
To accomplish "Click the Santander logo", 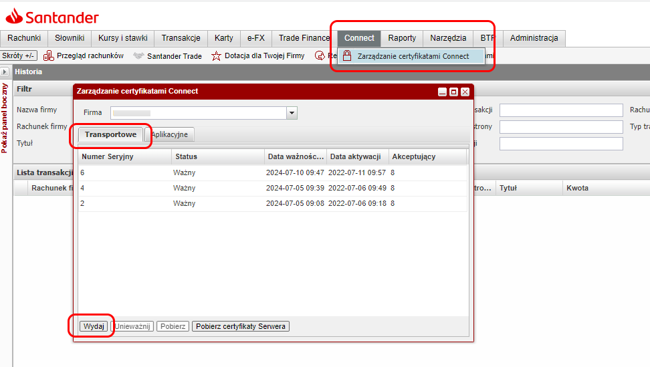I will click(x=51, y=17).
